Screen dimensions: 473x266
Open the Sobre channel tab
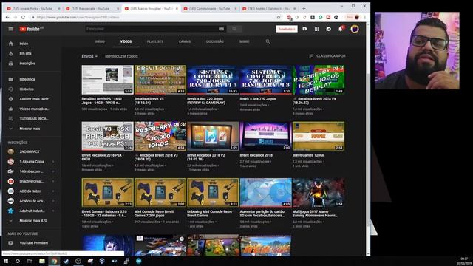245,41
